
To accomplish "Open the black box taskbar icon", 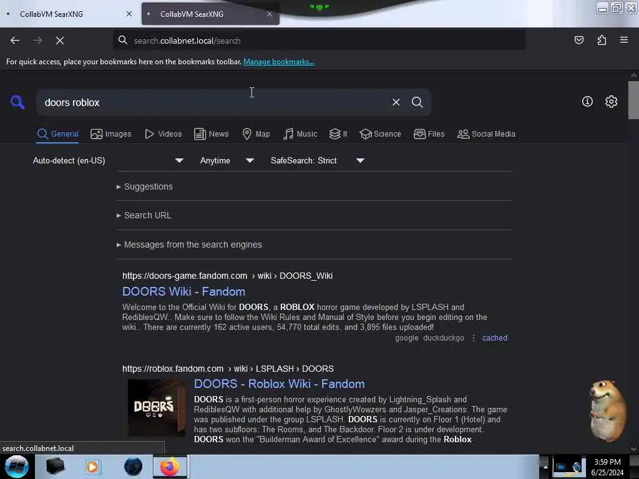I will [x=56, y=467].
